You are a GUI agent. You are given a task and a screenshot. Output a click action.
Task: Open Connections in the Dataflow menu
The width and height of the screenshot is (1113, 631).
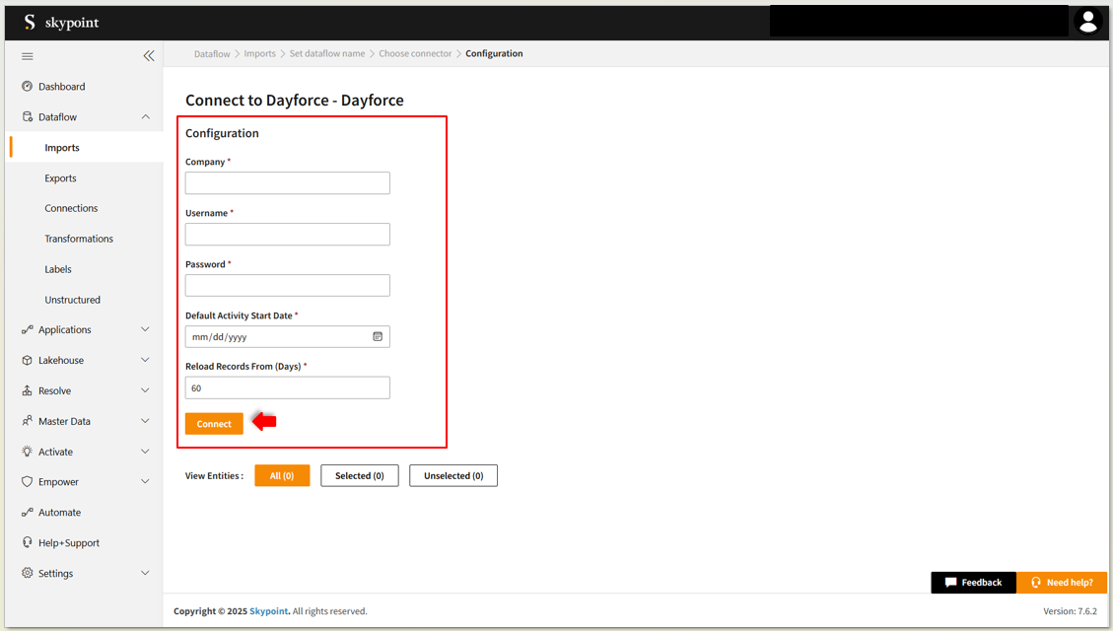click(x=71, y=209)
